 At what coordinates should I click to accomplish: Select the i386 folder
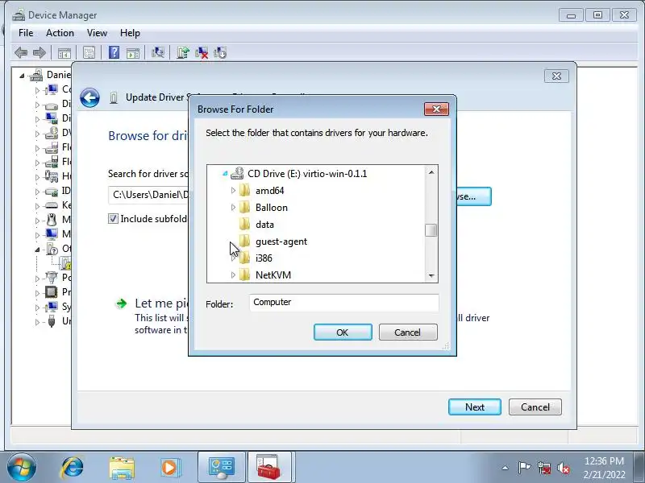tap(264, 258)
